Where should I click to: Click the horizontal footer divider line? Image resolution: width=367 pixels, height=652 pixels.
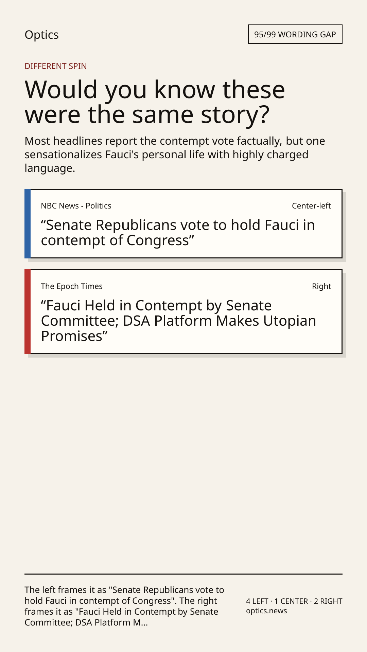[183, 574]
